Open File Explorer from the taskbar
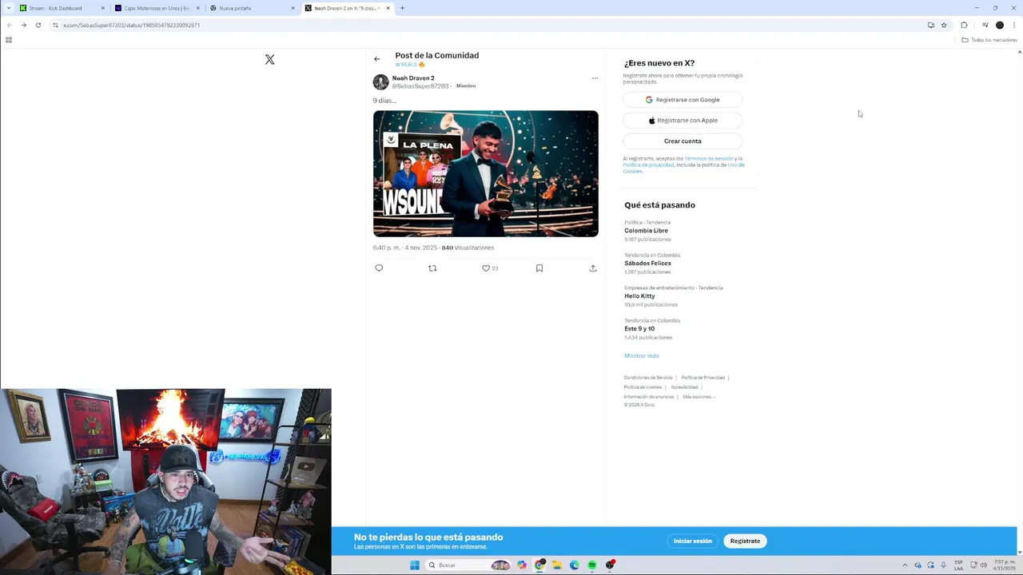 557,565
